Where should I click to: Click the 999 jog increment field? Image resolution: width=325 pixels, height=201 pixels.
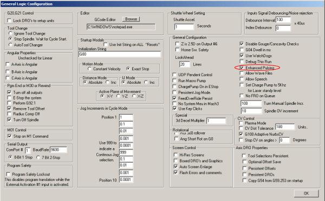(126, 152)
